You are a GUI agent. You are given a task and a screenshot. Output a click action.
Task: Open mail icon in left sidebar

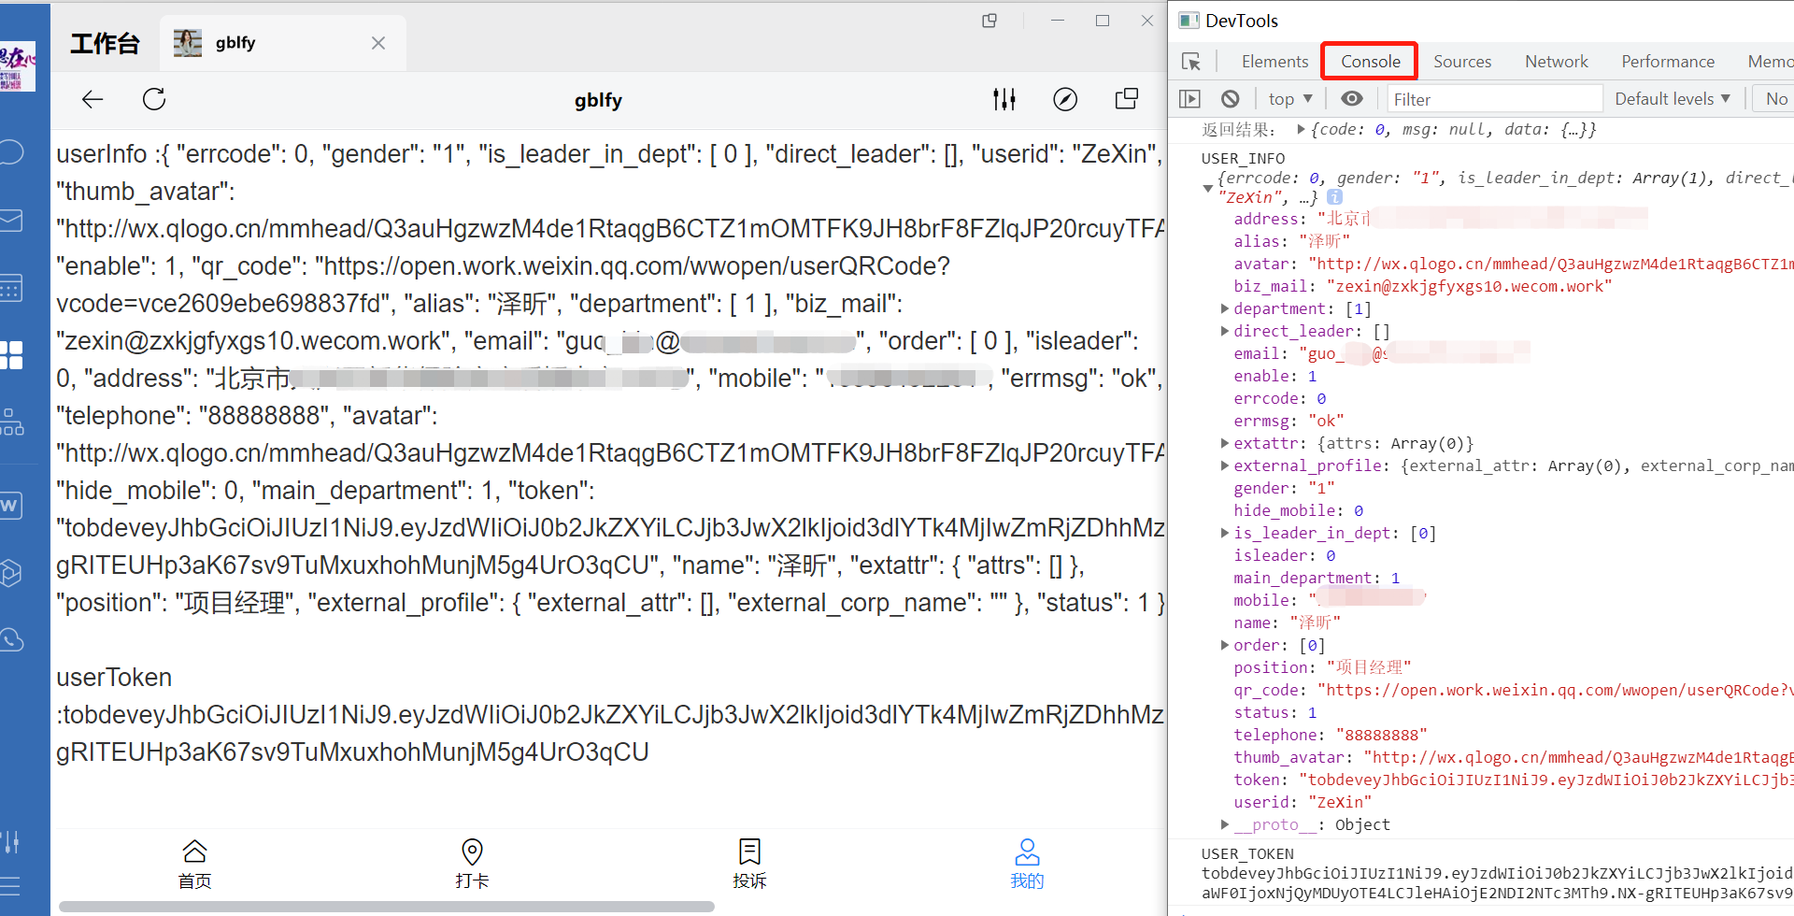(11, 221)
